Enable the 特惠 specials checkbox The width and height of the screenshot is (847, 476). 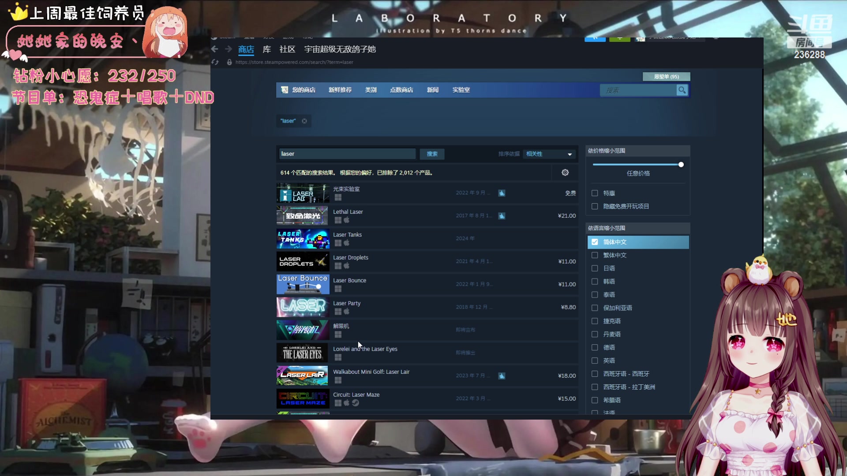coord(595,193)
